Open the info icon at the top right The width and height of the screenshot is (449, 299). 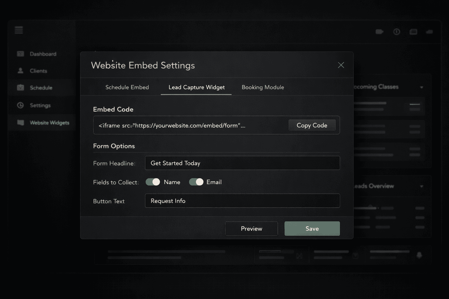pos(396,32)
